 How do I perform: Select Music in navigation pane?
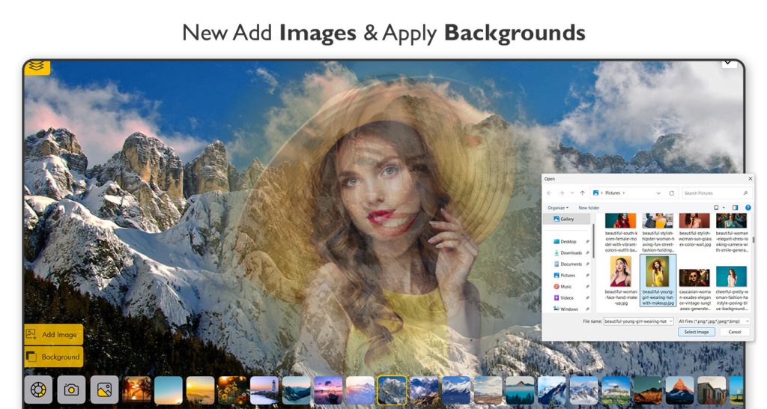(x=563, y=287)
